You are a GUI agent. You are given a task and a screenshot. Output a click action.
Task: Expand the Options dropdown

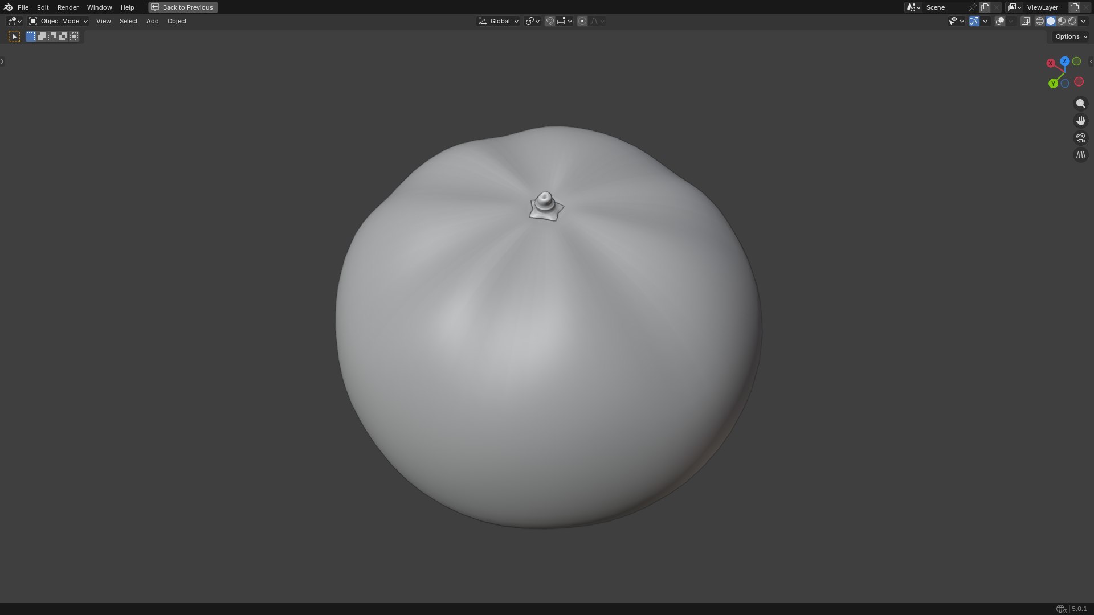coord(1071,36)
